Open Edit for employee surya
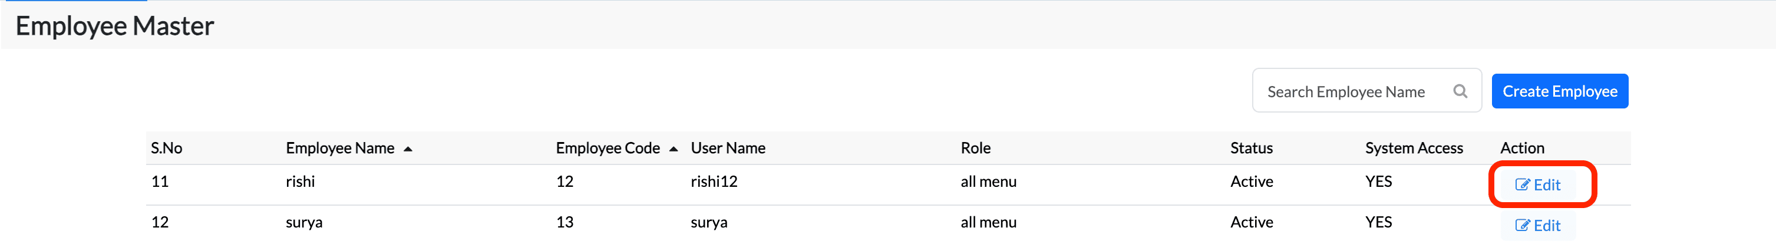The width and height of the screenshot is (1776, 244). (1537, 225)
